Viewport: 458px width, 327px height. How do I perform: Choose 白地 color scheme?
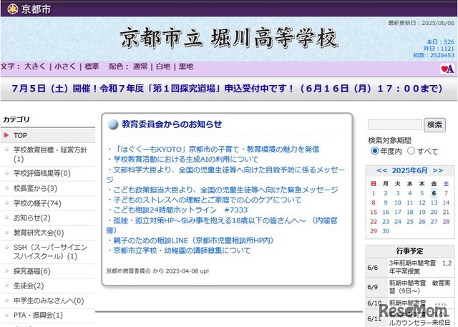163,67
